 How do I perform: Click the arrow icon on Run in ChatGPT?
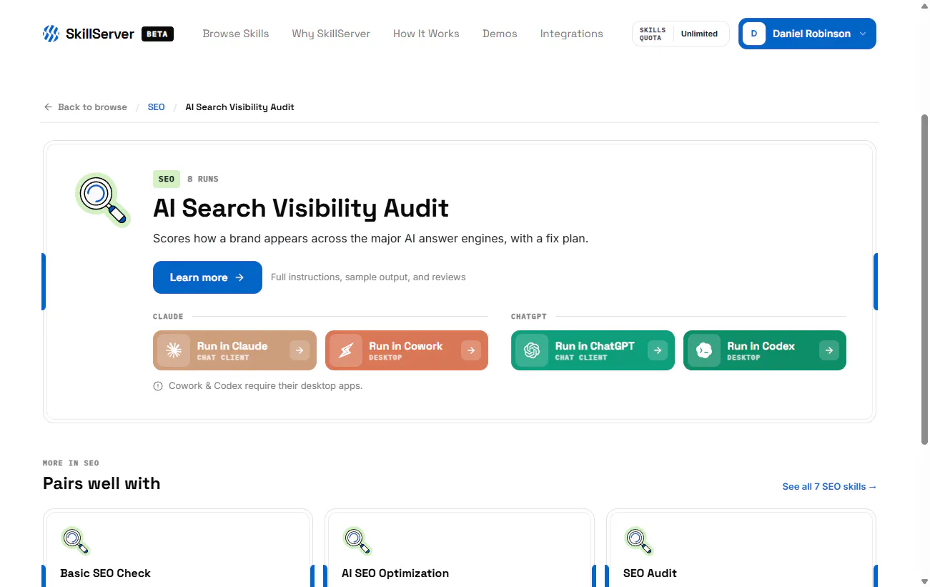click(x=658, y=350)
